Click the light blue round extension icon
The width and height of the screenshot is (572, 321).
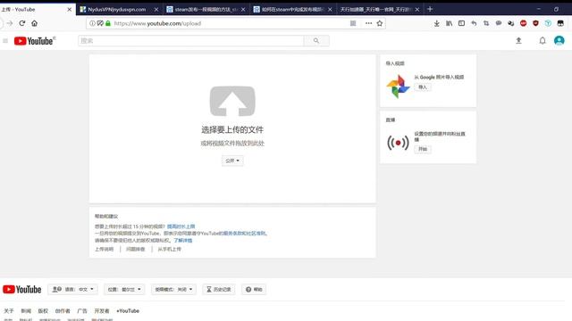(548, 23)
